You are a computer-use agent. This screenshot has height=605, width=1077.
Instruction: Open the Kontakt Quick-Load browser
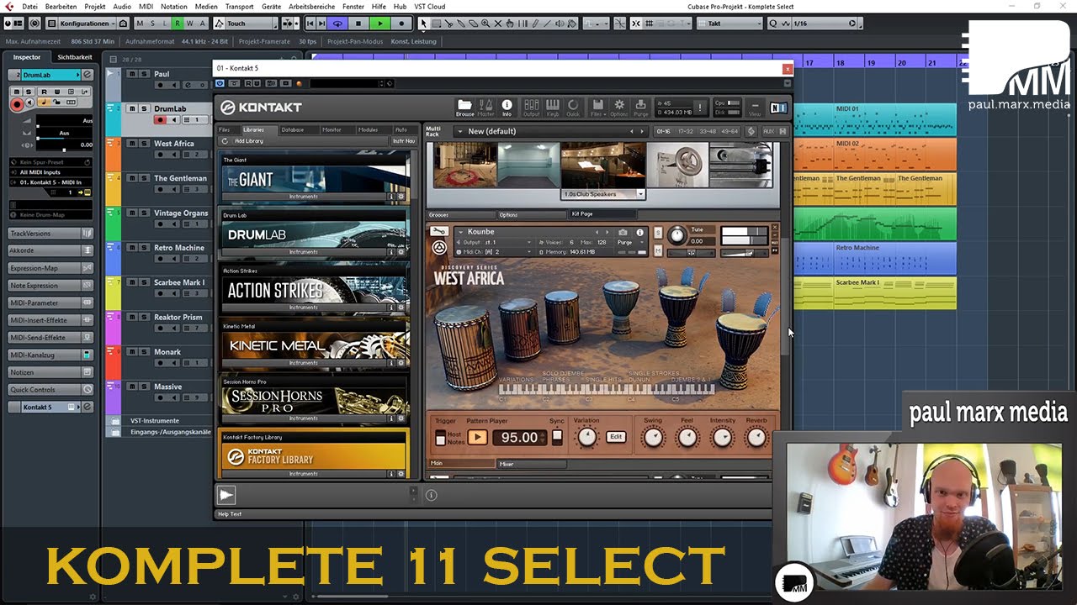click(x=573, y=108)
